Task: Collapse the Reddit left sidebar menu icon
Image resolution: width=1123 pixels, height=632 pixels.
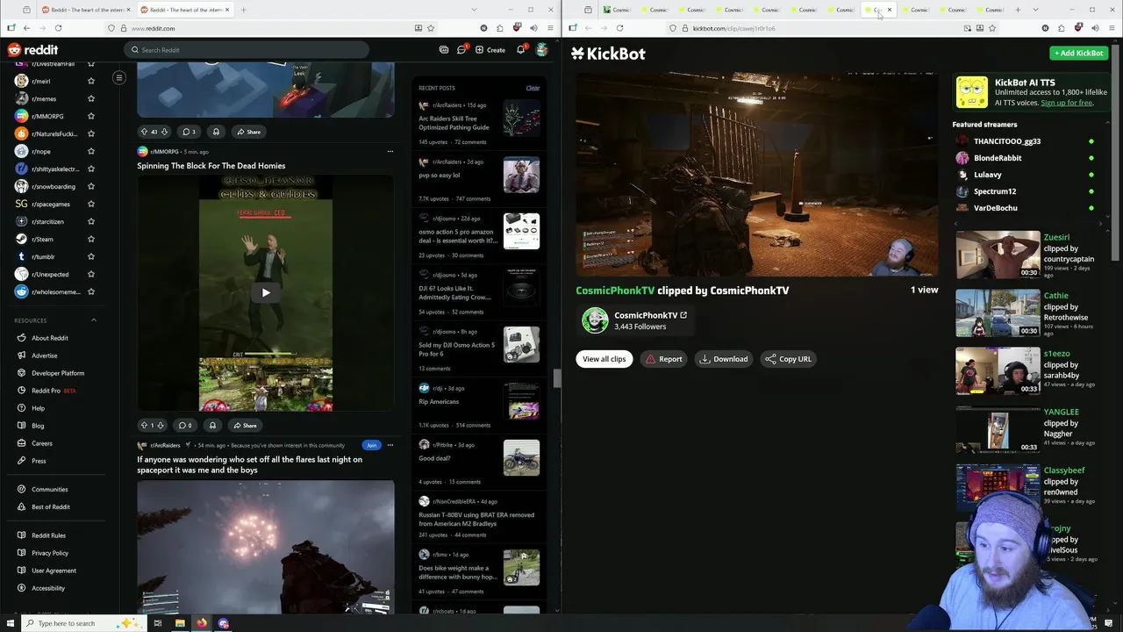Action: pyautogui.click(x=119, y=78)
